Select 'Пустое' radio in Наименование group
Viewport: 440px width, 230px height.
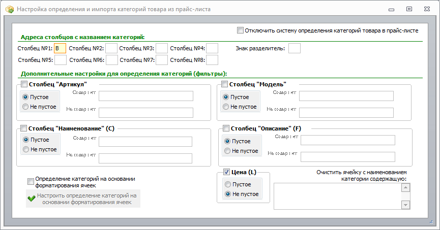(x=26, y=140)
